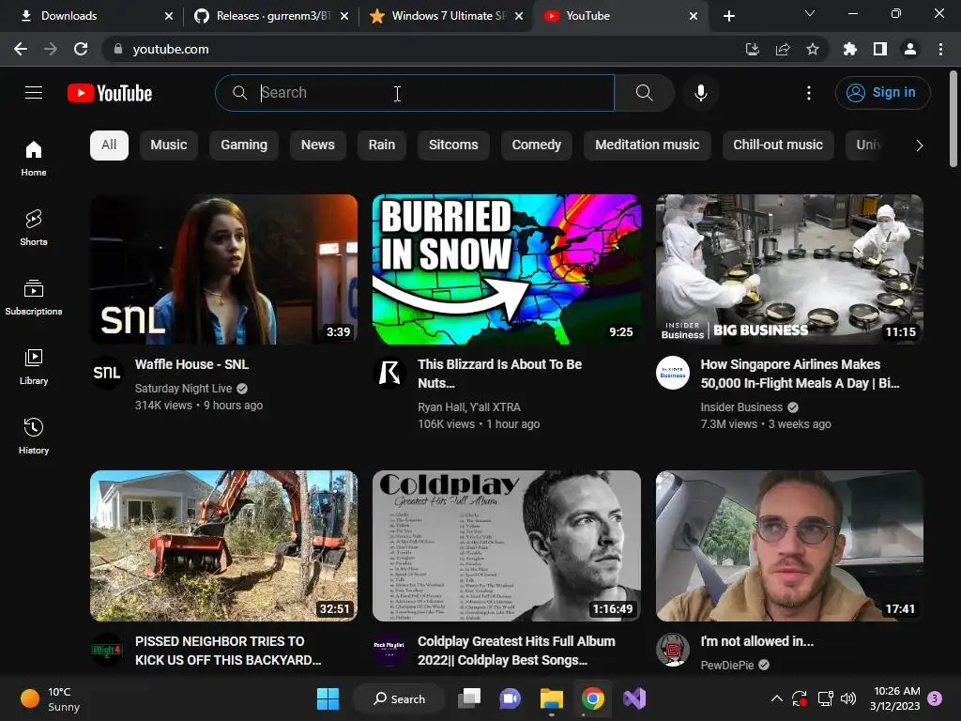Click the Sign in button
961x721 pixels.
[x=882, y=93]
